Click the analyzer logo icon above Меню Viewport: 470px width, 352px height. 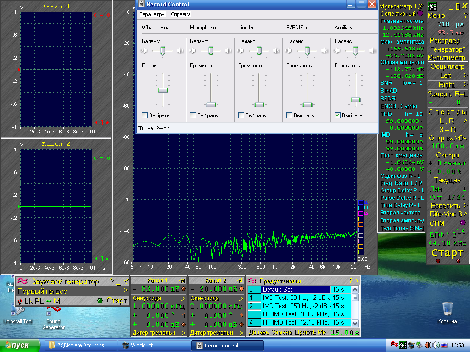click(432, 6)
